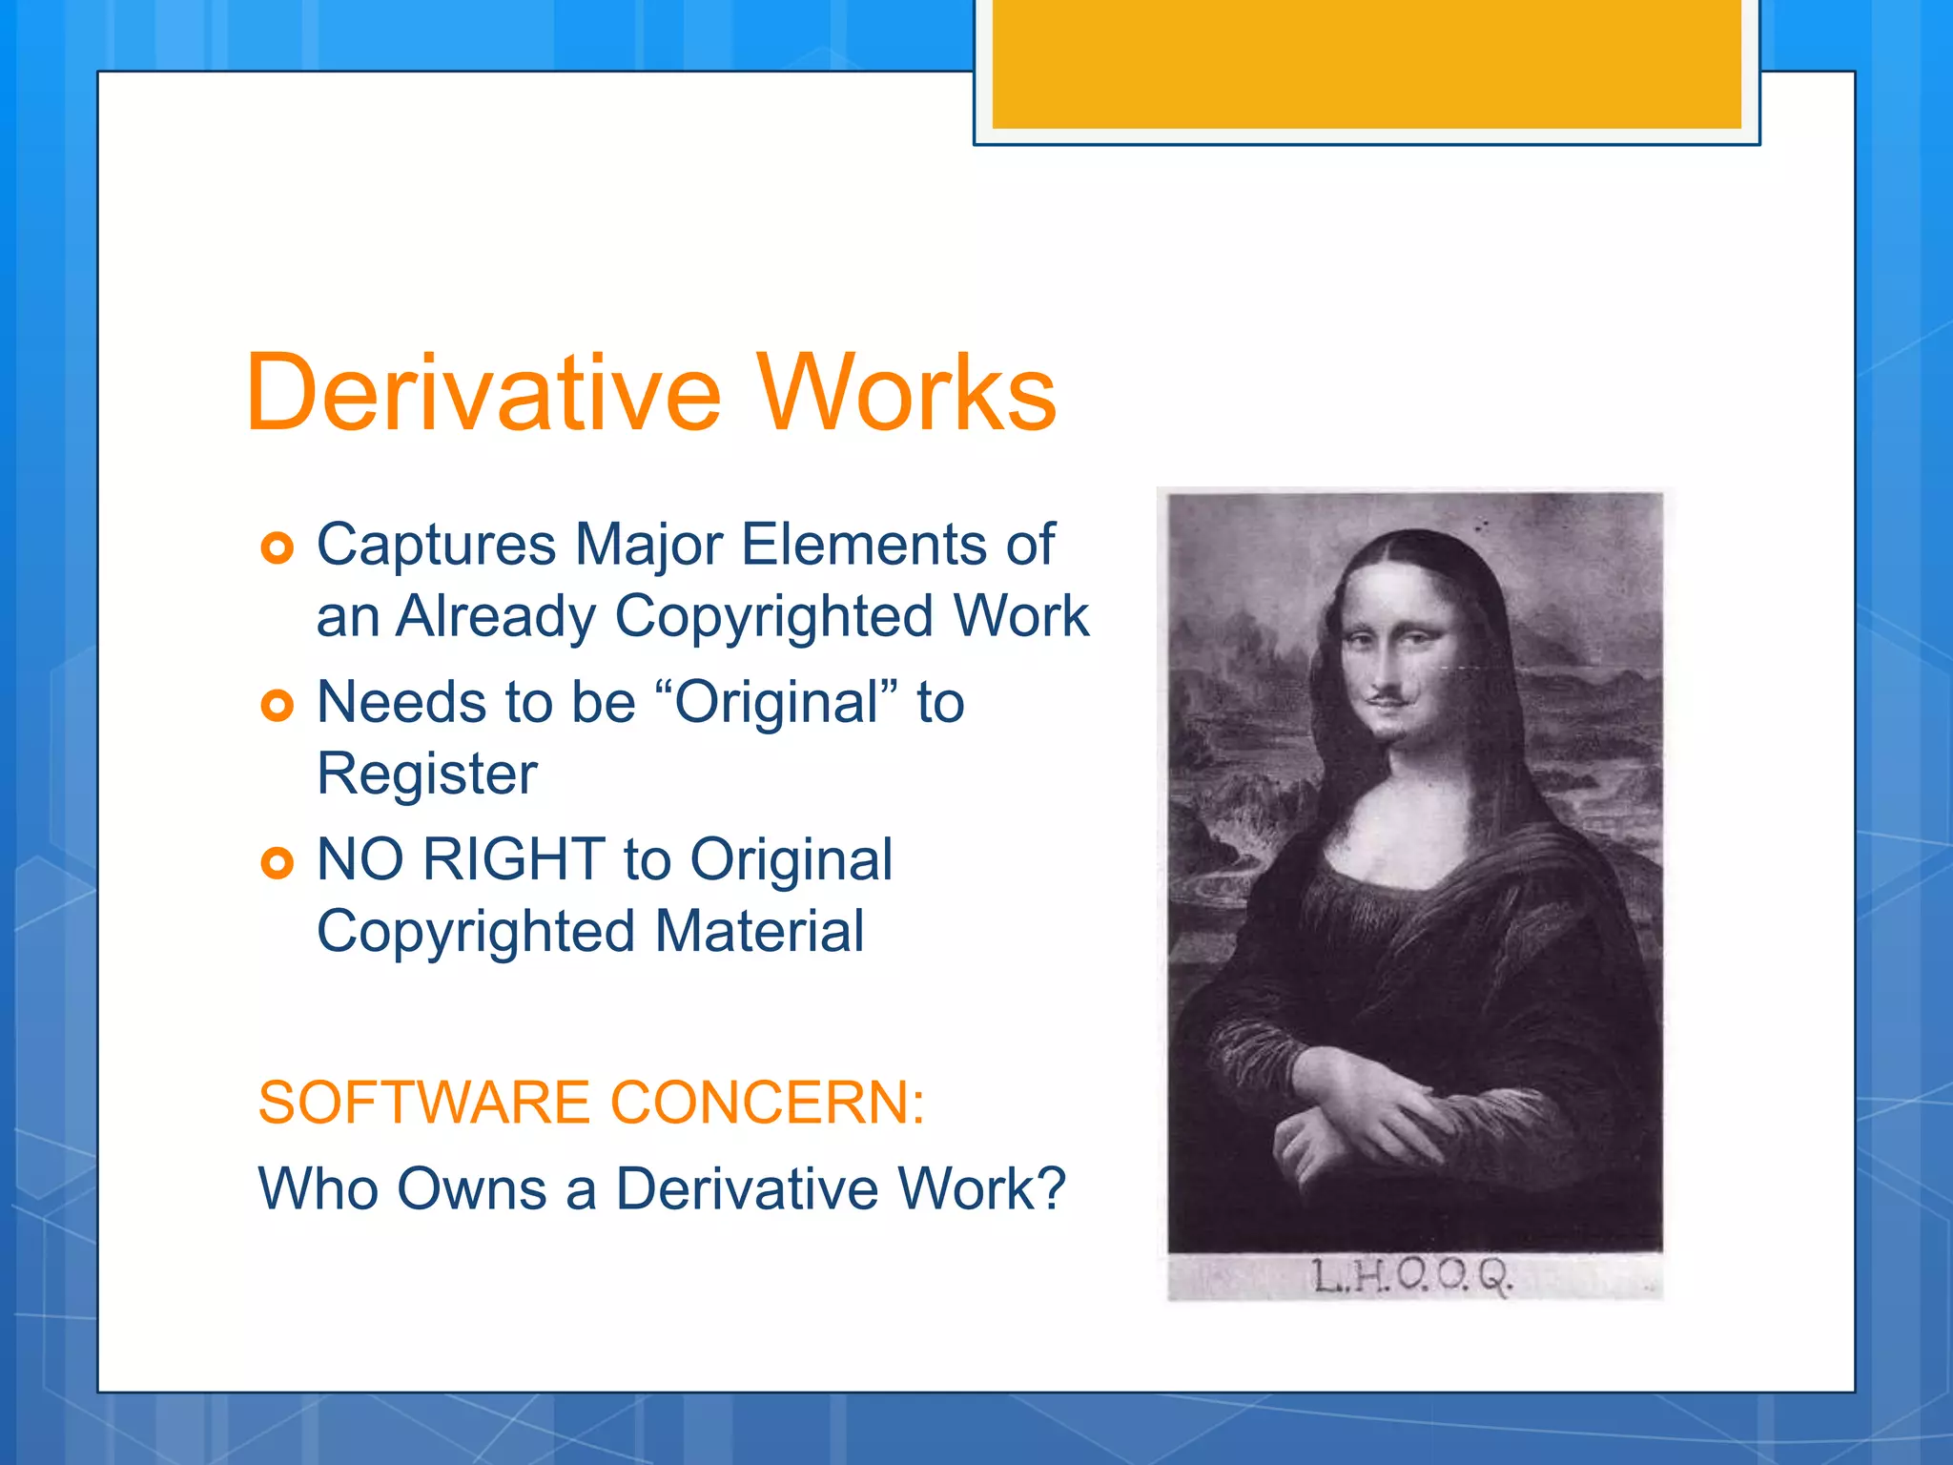Image resolution: width=1953 pixels, height=1465 pixels.
Task: Click the text 'Who Owns a Derivative Work?'
Action: (x=662, y=1188)
